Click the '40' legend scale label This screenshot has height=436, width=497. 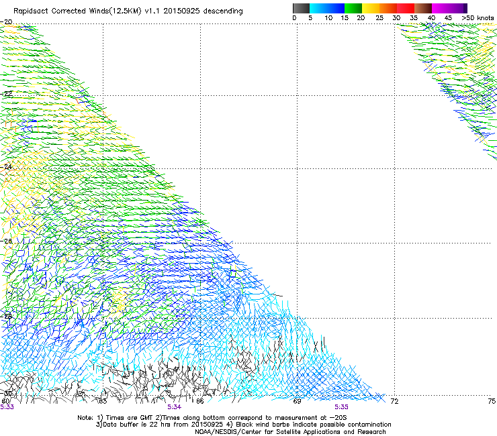[431, 18]
